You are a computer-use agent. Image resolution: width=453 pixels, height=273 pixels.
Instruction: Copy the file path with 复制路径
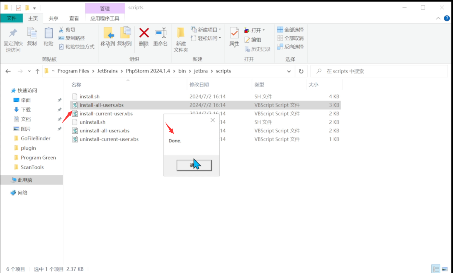pyautogui.click(x=71, y=38)
